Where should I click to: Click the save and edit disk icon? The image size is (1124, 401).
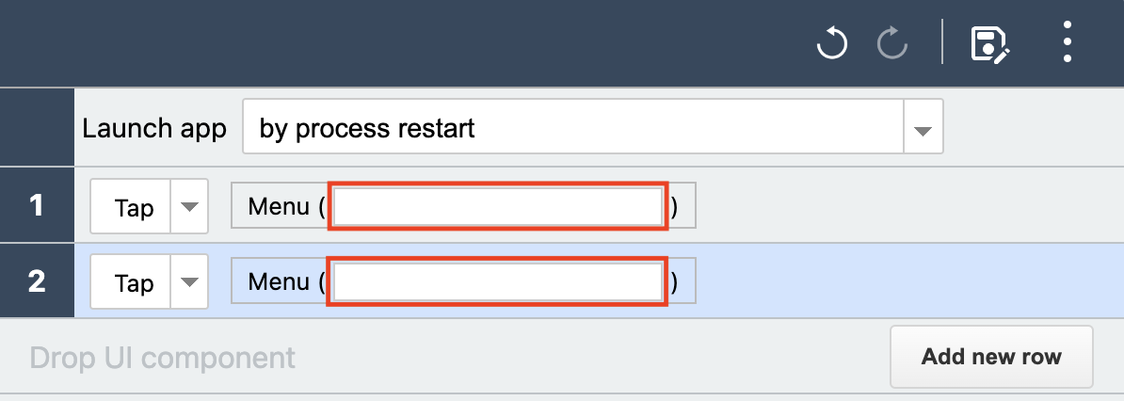click(990, 44)
